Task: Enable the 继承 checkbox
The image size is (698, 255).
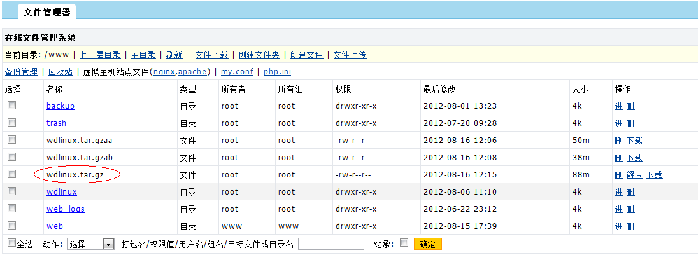Action: tap(403, 243)
